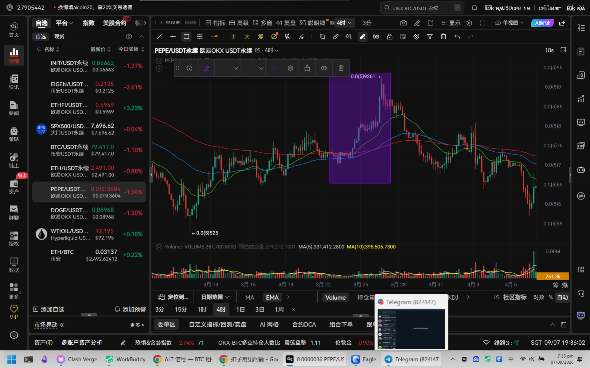Click the trash icon in drawing toolbar
The height and width of the screenshot is (368, 590).
point(443,37)
